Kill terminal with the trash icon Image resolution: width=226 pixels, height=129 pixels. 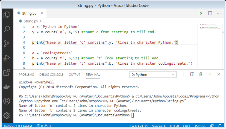pos(201,75)
